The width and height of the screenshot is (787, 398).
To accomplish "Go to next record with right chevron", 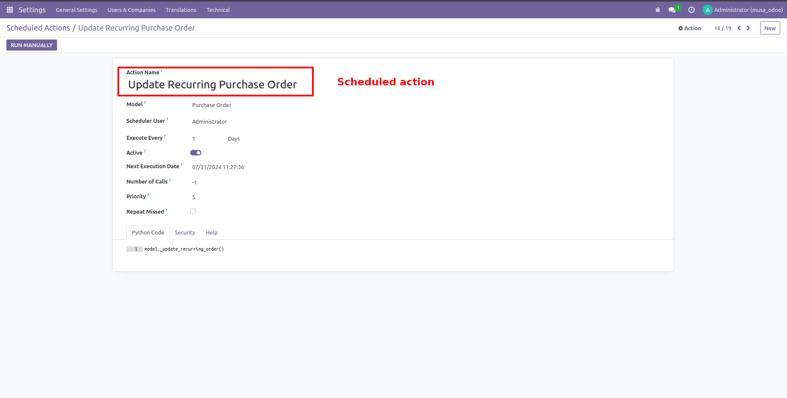I will tap(748, 28).
